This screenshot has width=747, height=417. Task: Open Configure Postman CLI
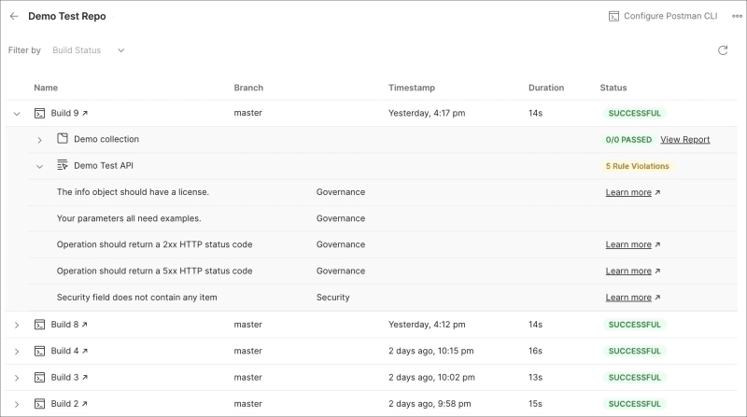pos(664,16)
